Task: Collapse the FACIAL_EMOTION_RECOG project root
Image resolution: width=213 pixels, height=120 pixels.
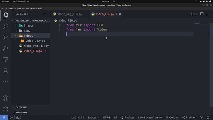Action: [x=31, y=21]
